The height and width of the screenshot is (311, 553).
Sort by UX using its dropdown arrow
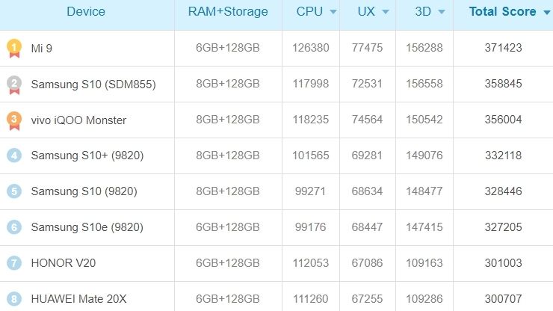coord(386,12)
